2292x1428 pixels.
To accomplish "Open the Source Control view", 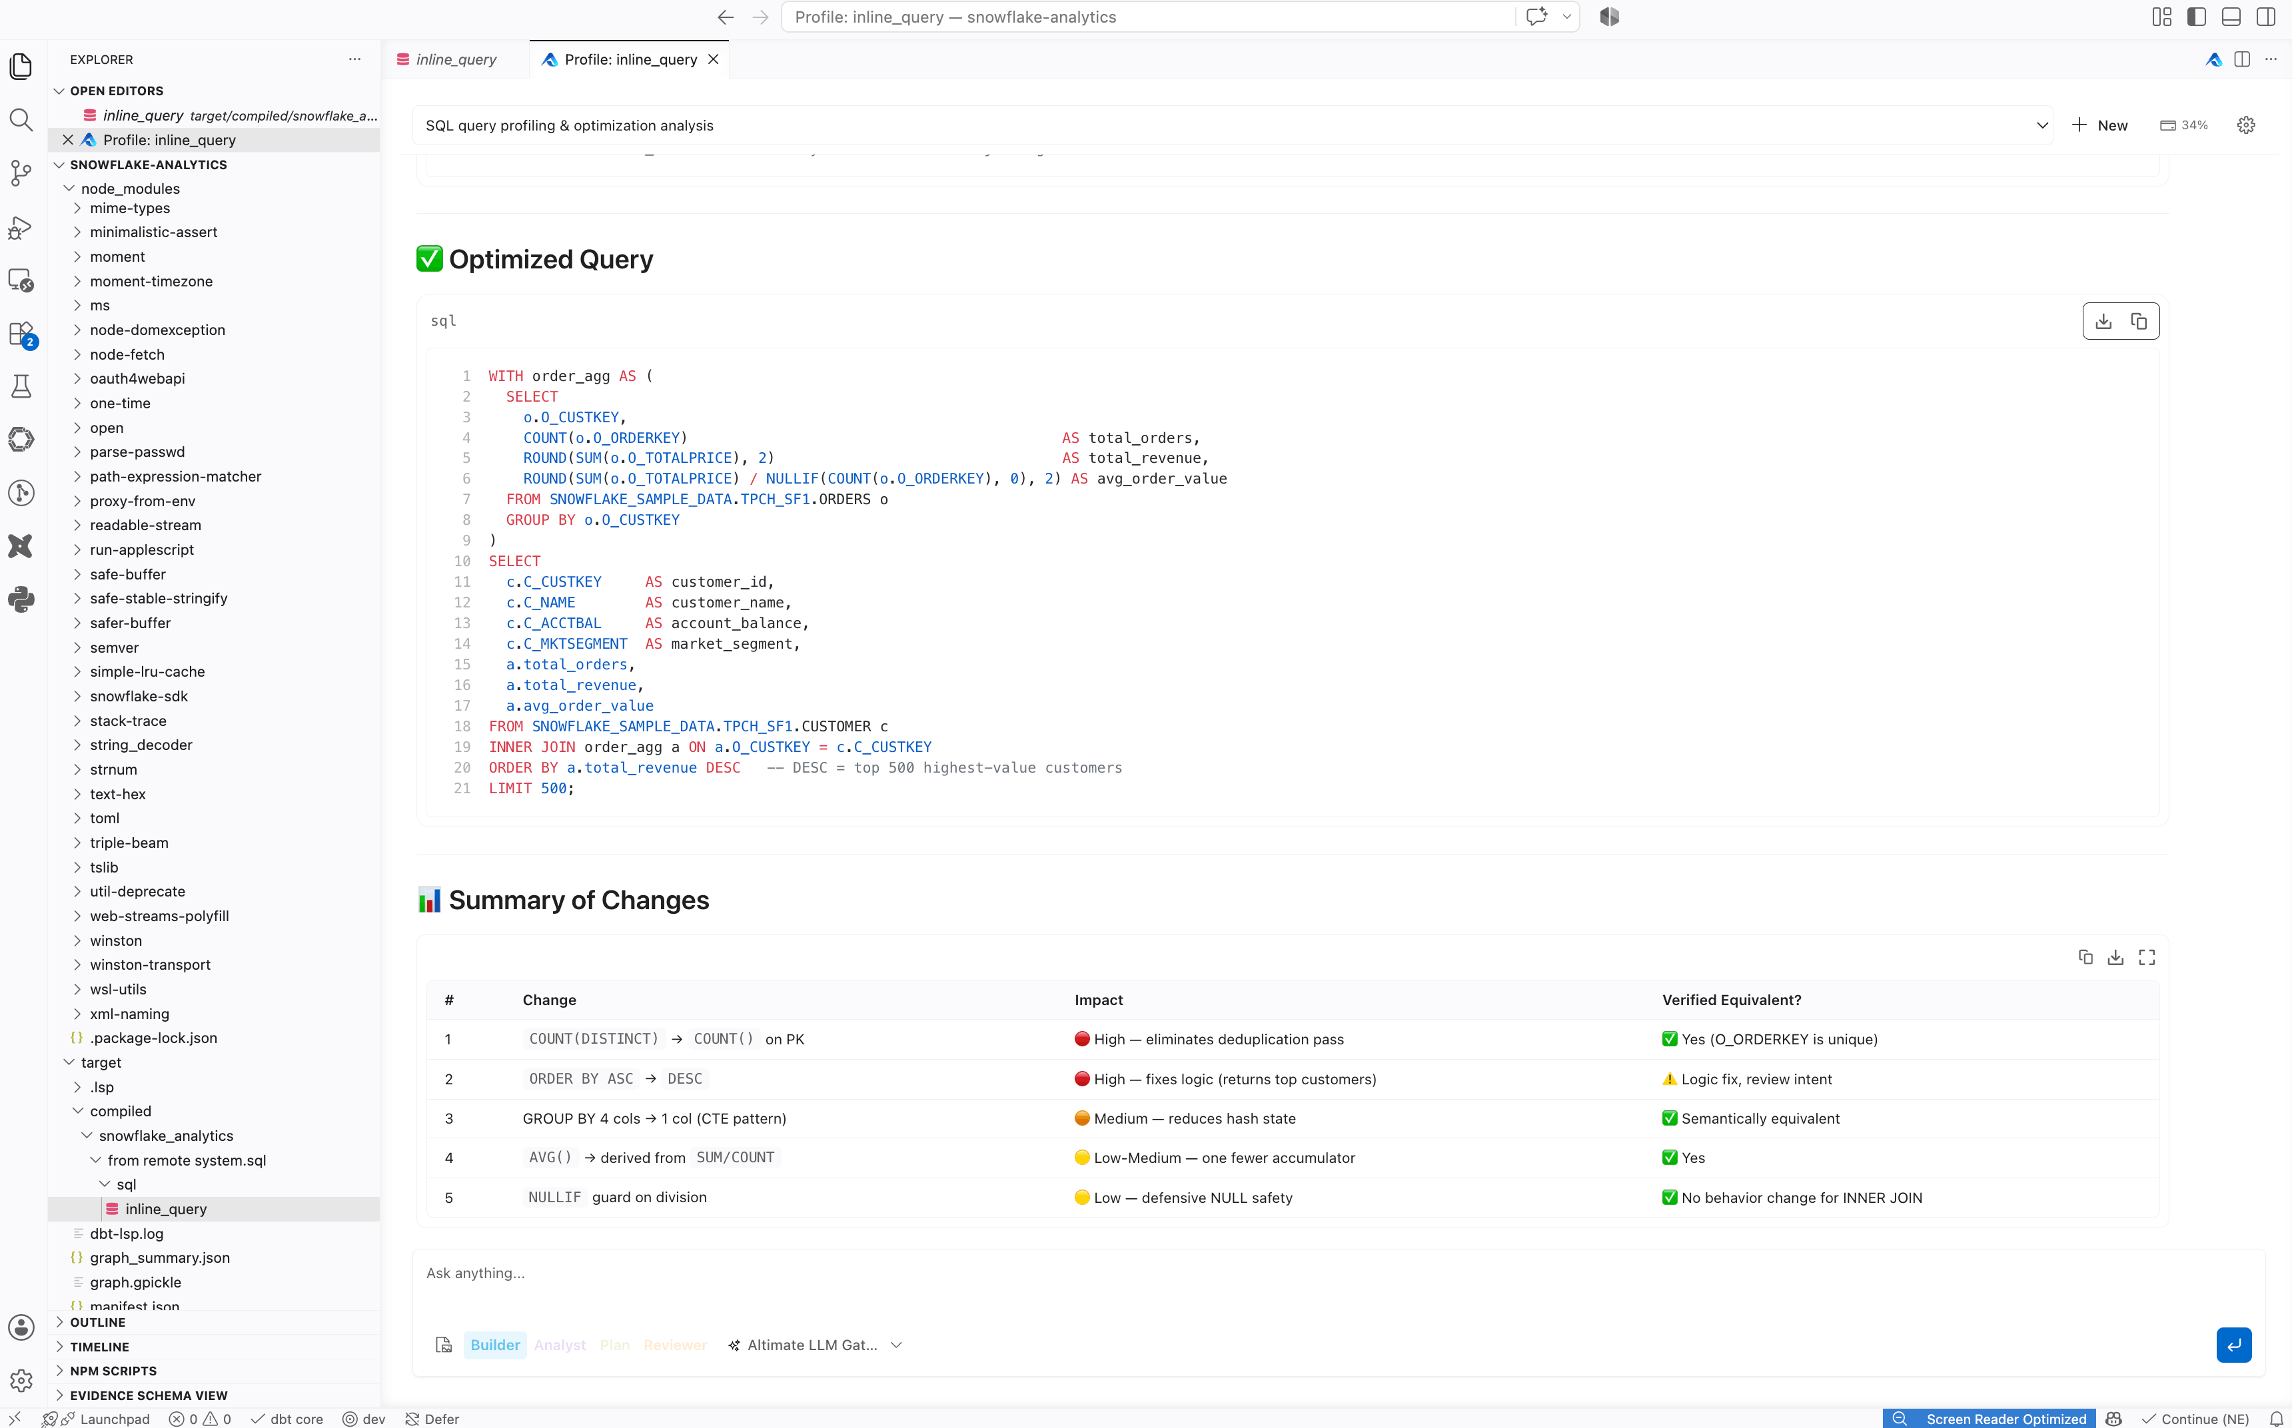I will pos(21,173).
